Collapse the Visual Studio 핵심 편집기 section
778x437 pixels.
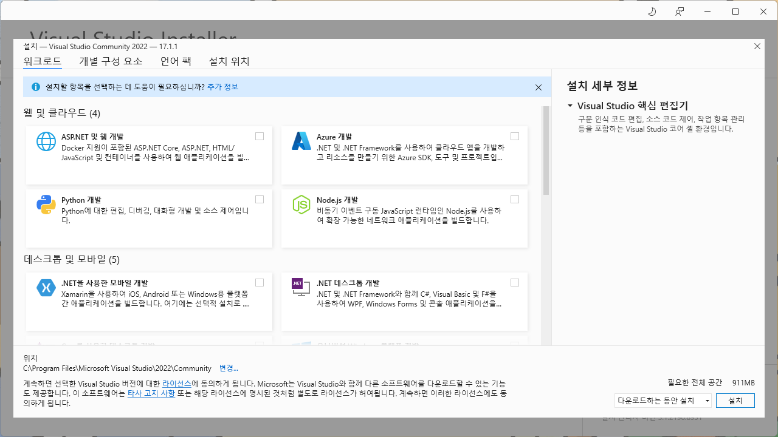pyautogui.click(x=570, y=106)
